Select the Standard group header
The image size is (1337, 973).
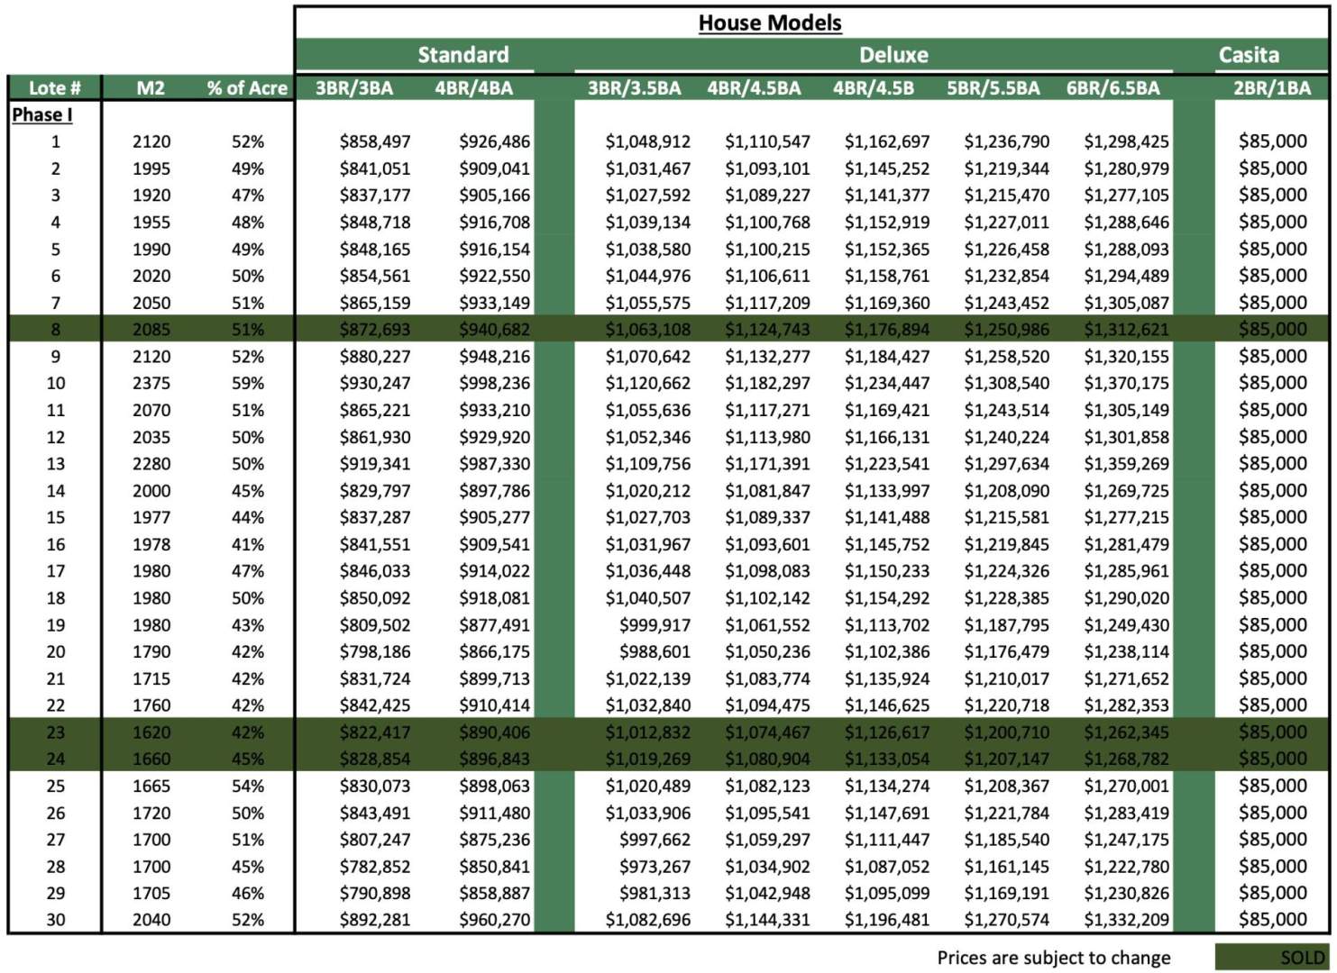(x=462, y=55)
